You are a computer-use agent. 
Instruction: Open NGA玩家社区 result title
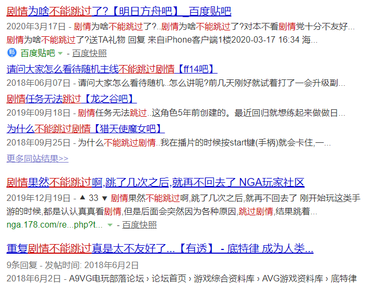point(155,182)
